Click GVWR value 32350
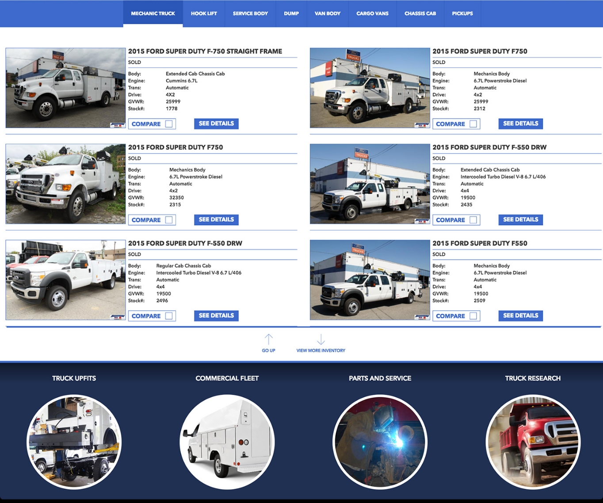The image size is (603, 503). click(176, 198)
